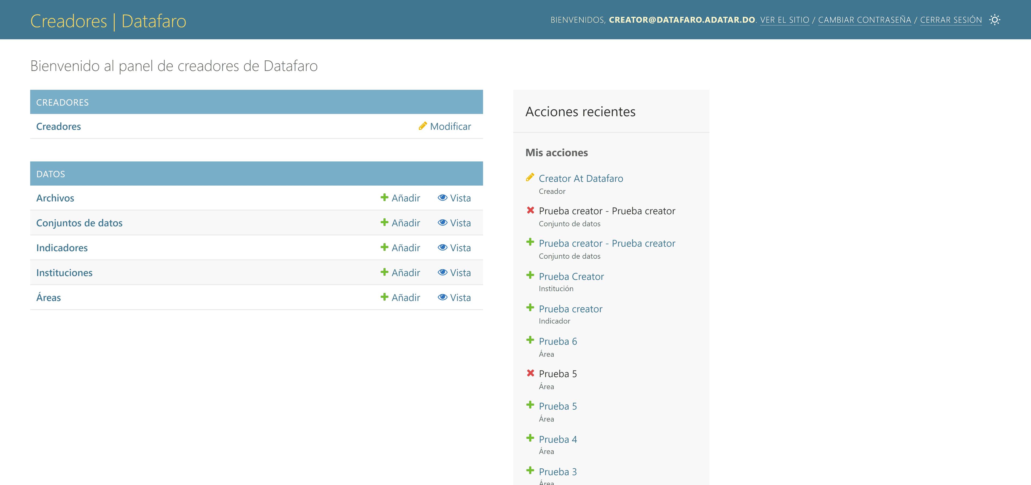Click the plus icon in Áreas row
This screenshot has width=1031, height=485.
384,297
